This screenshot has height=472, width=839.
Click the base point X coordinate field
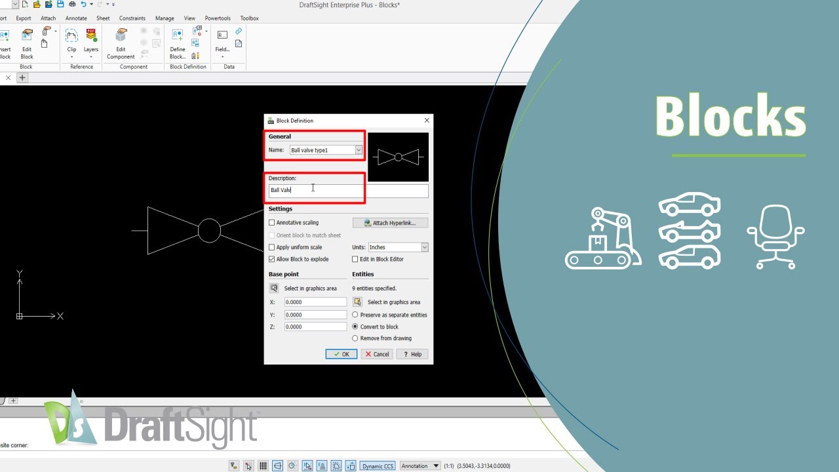[x=315, y=302]
